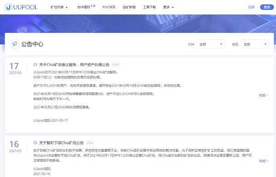Open 合作理财 2.0 menu item
The height and width of the screenshot is (177, 276).
pos(86,7)
